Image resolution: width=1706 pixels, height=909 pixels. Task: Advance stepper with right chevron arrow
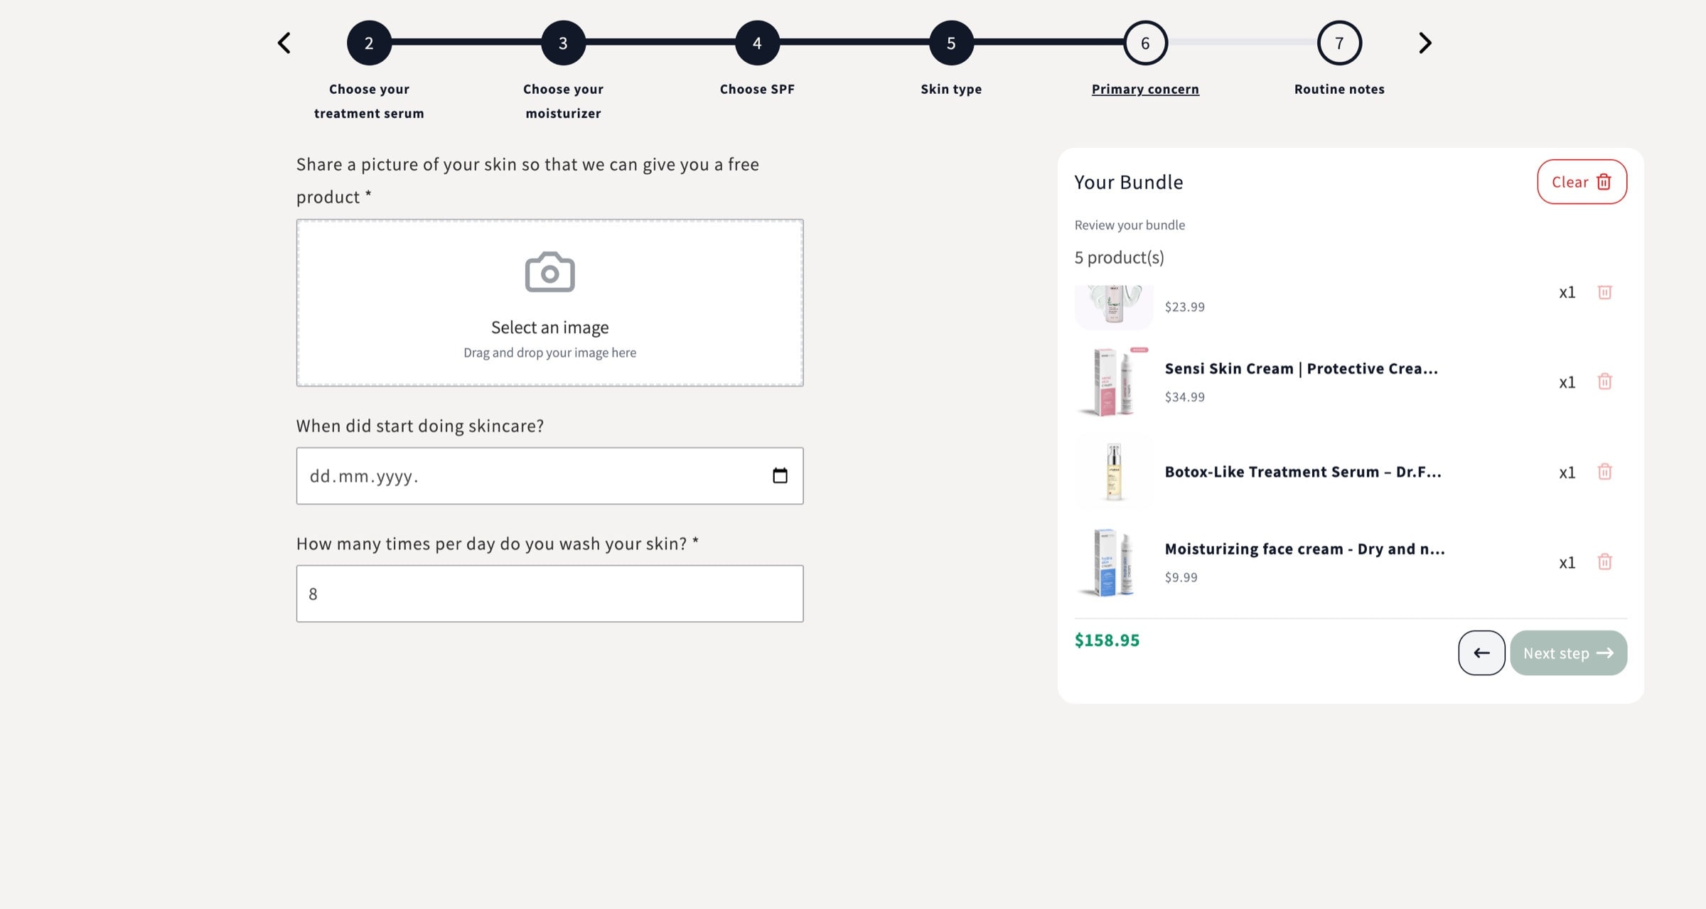[x=1425, y=43]
